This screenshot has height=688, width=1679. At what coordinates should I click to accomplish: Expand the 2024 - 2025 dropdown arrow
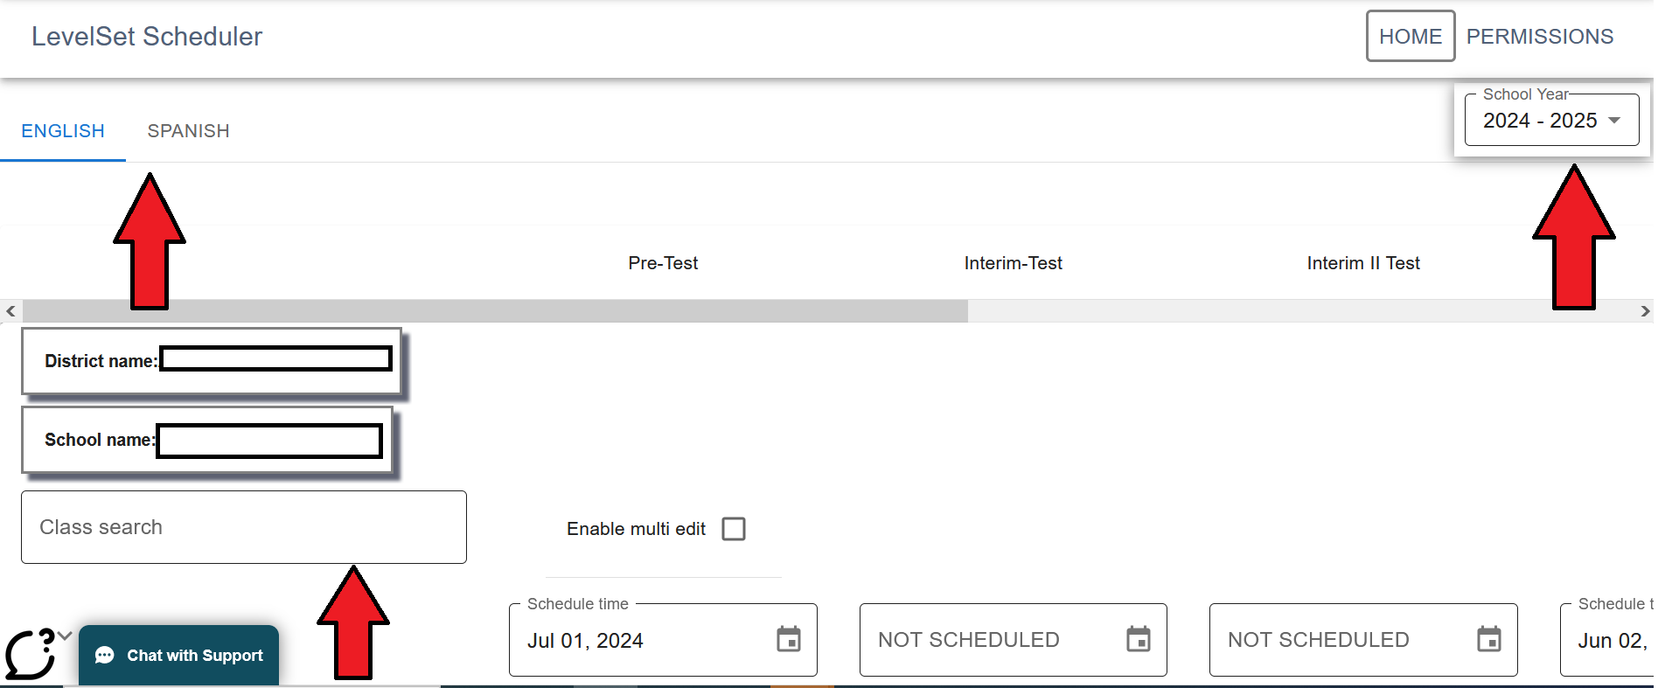pyautogui.click(x=1614, y=121)
